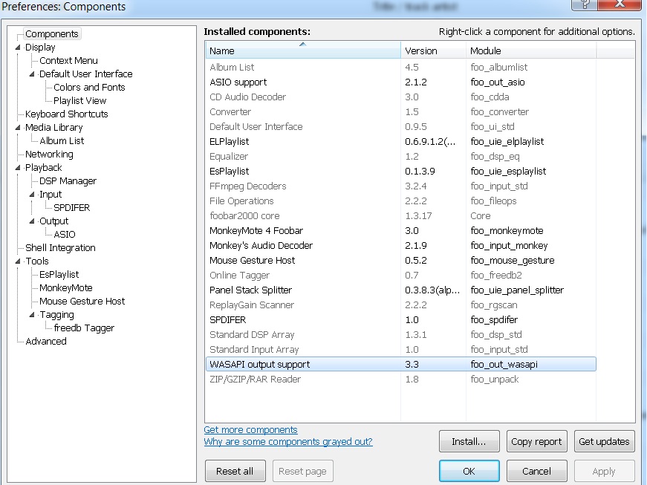647x485 pixels.
Task: Collapse the Media Library tree node
Action: (x=18, y=128)
